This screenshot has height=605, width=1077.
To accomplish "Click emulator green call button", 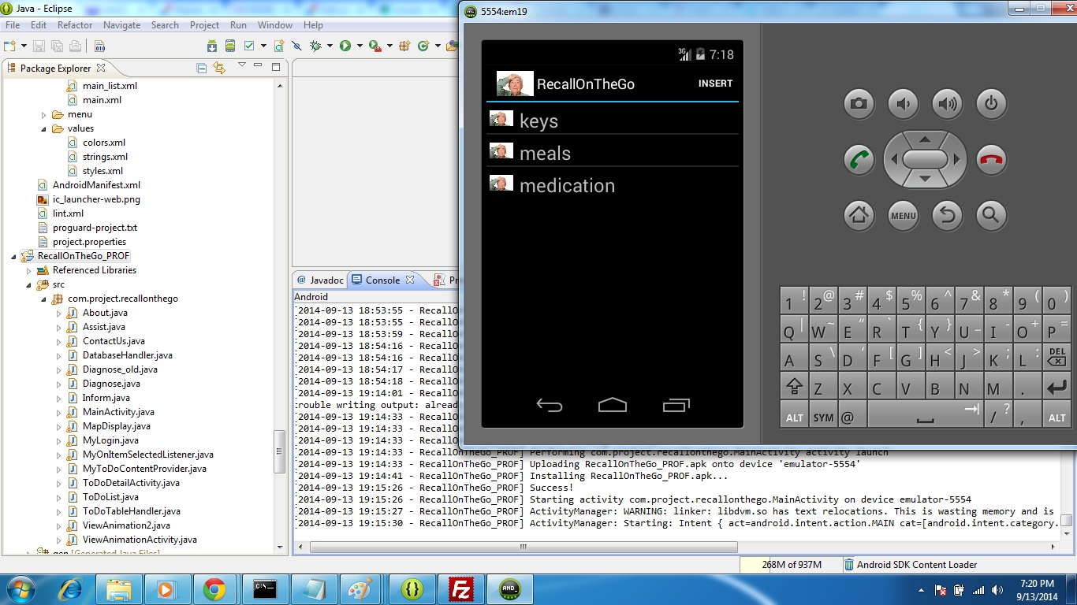I will tap(859, 159).
